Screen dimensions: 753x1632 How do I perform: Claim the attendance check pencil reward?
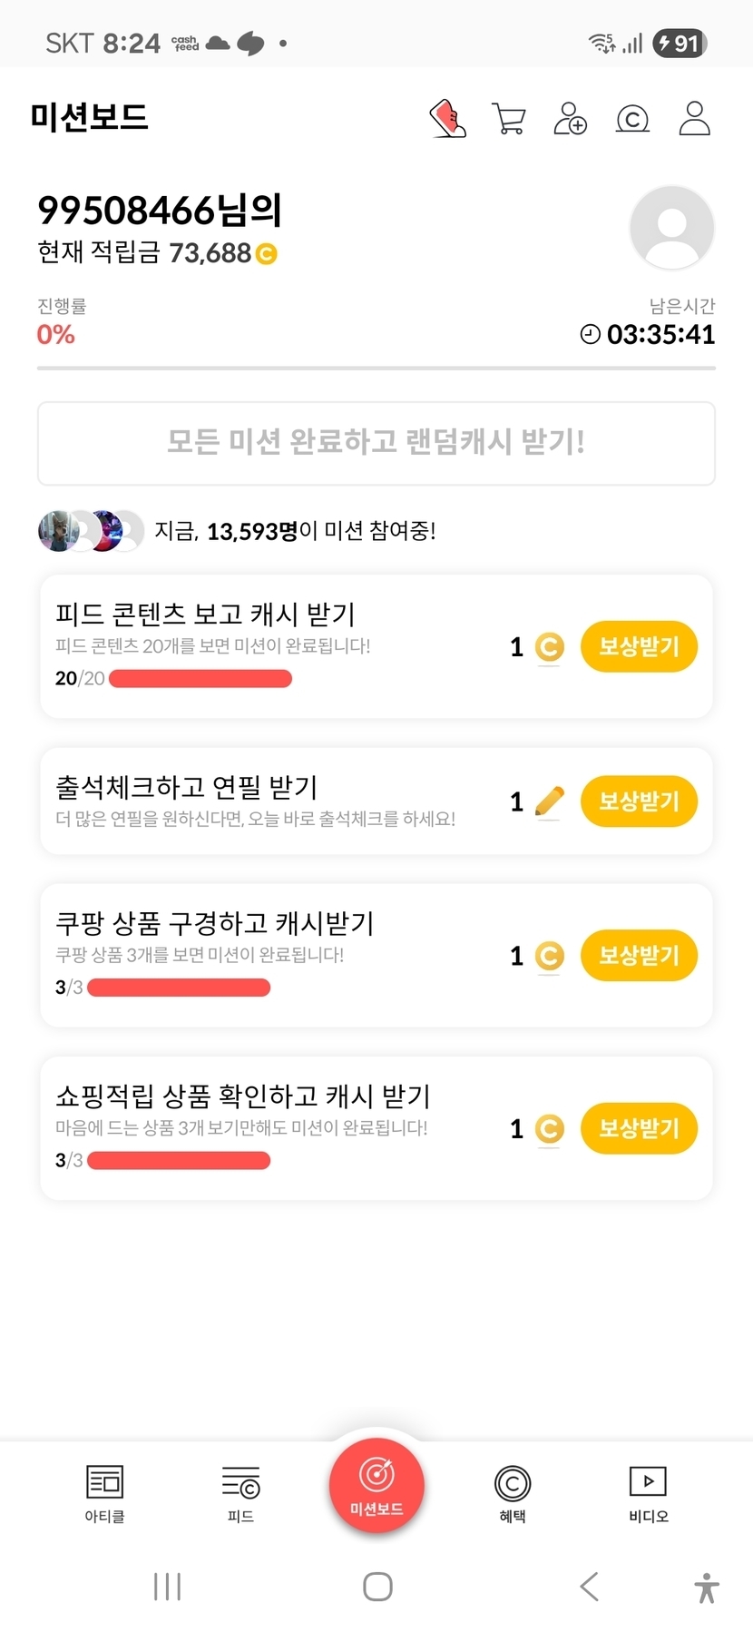click(x=639, y=801)
